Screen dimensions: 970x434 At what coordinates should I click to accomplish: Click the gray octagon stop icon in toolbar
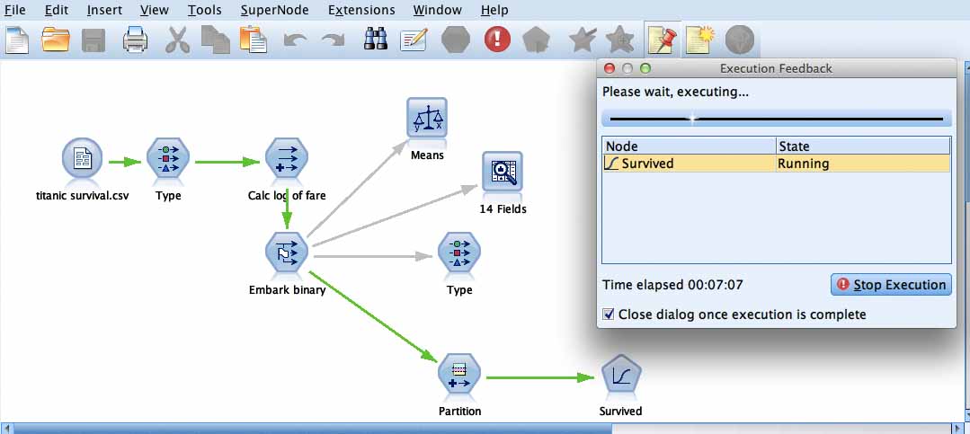coord(456,40)
